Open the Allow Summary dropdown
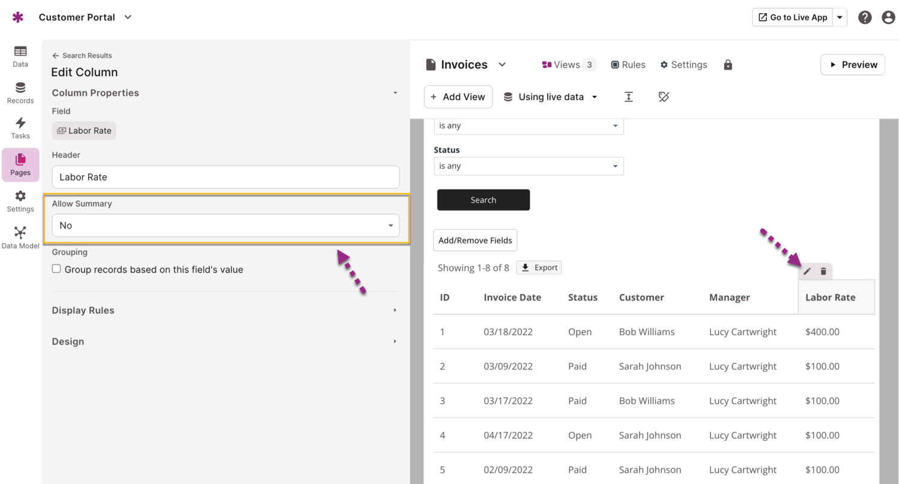This screenshot has width=899, height=484. 225,226
